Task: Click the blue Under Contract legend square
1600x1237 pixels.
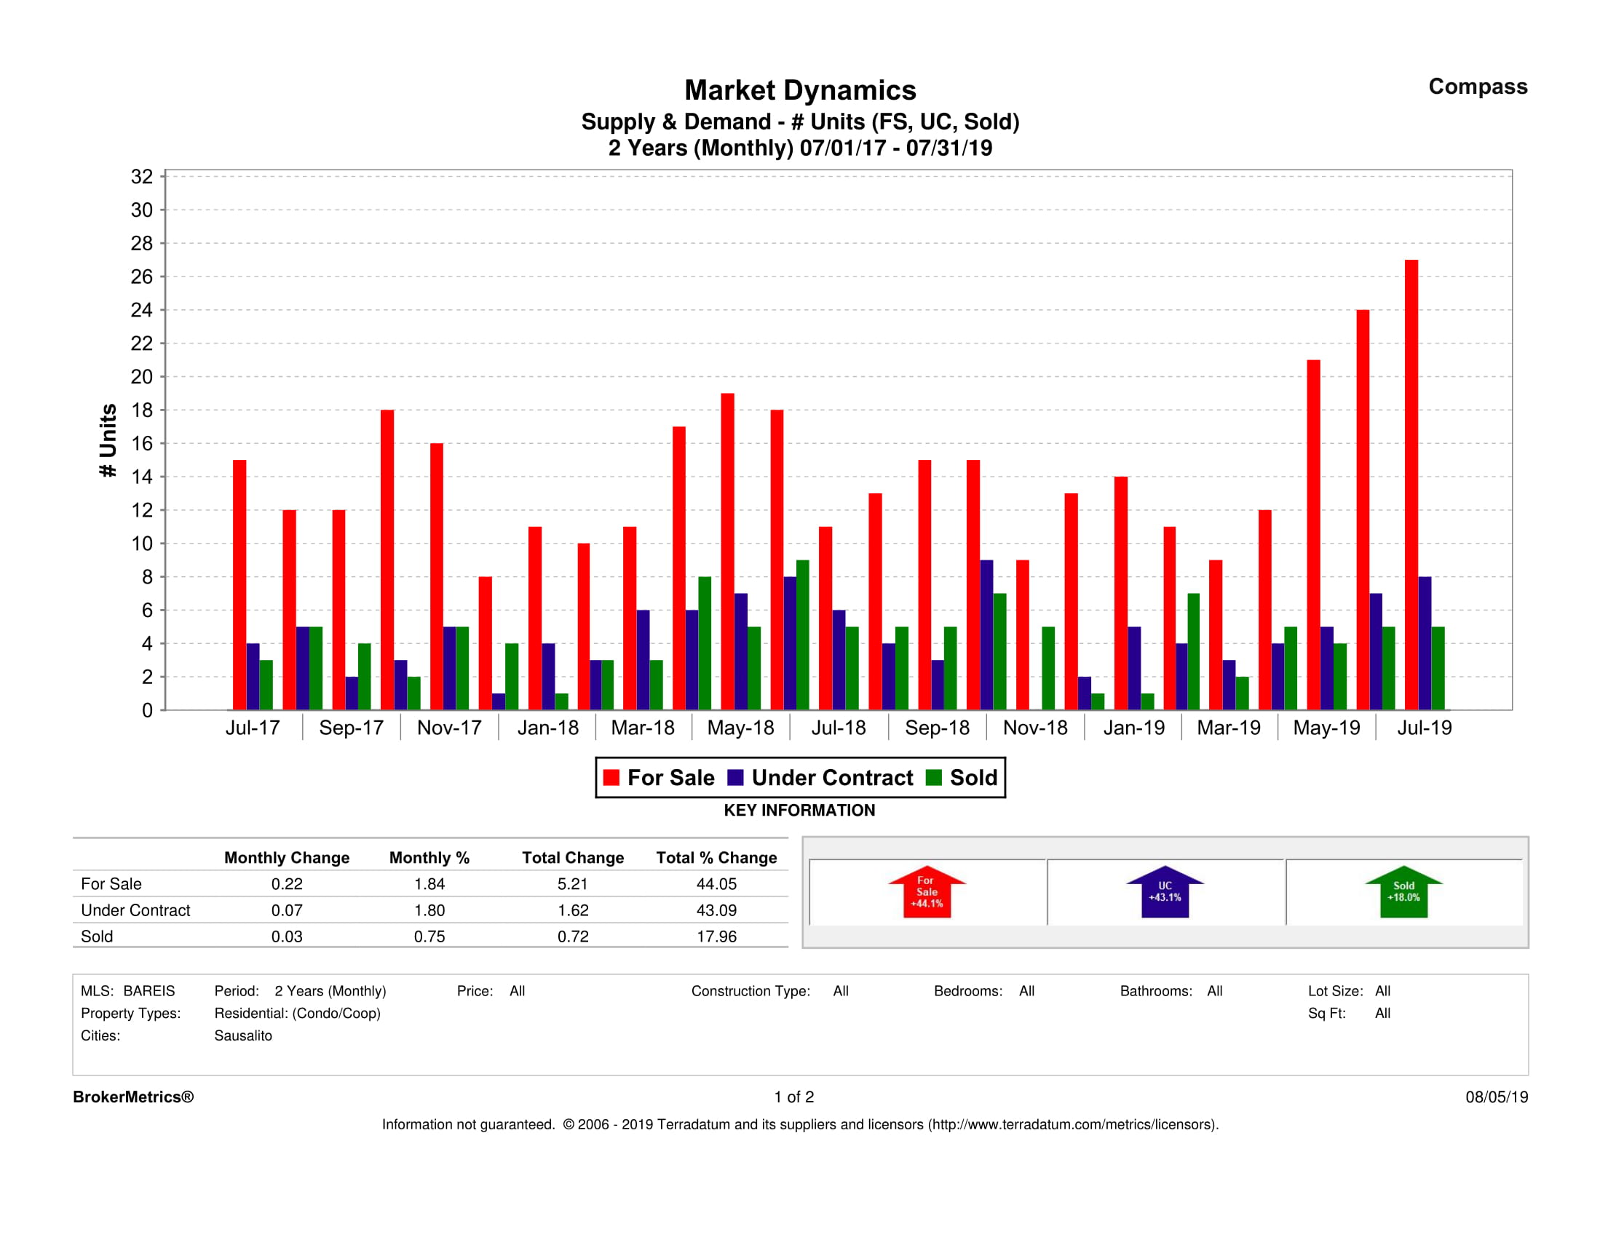Action: [x=735, y=778]
